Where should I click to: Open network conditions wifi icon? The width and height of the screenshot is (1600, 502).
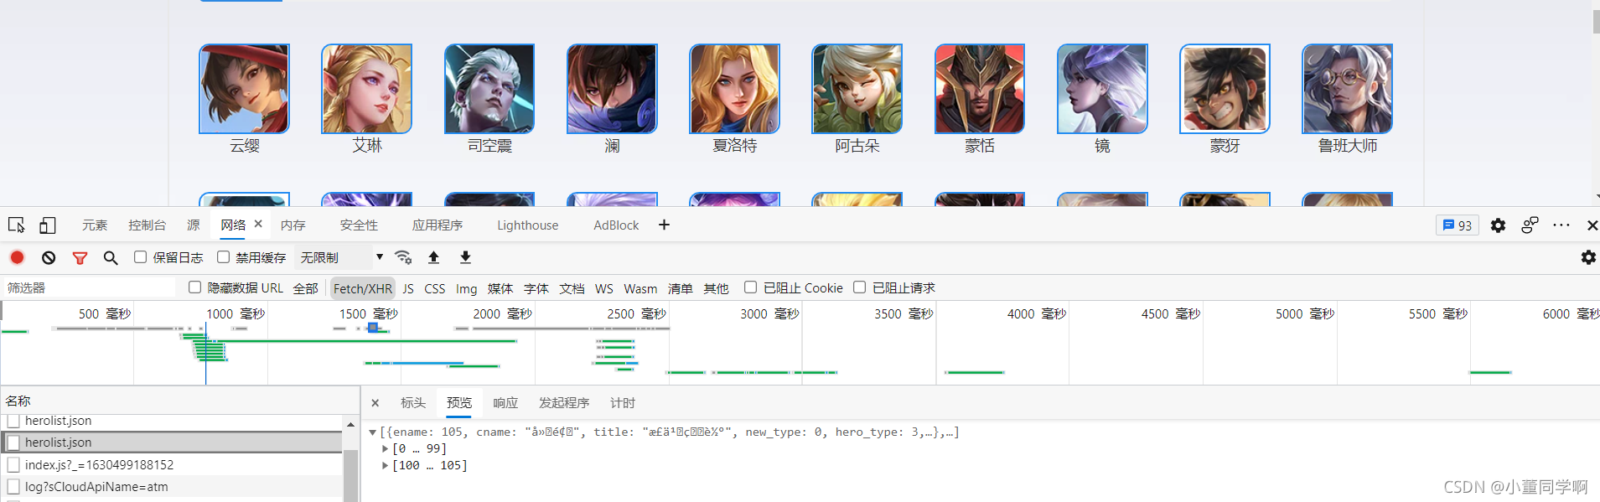[403, 257]
